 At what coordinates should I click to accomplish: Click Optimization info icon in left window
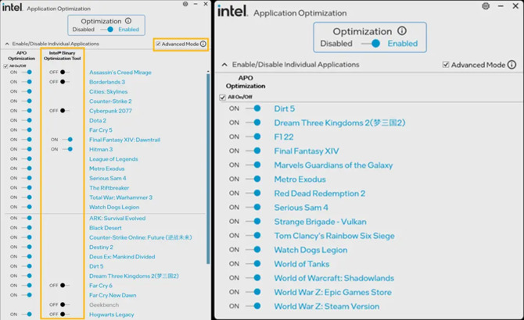coord(128,20)
